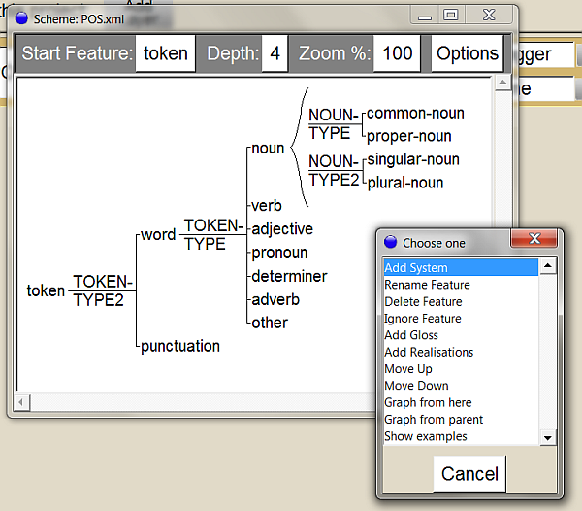The width and height of the screenshot is (582, 511).
Task: Maximize the Scheme: POS.xml window
Action: point(451,16)
